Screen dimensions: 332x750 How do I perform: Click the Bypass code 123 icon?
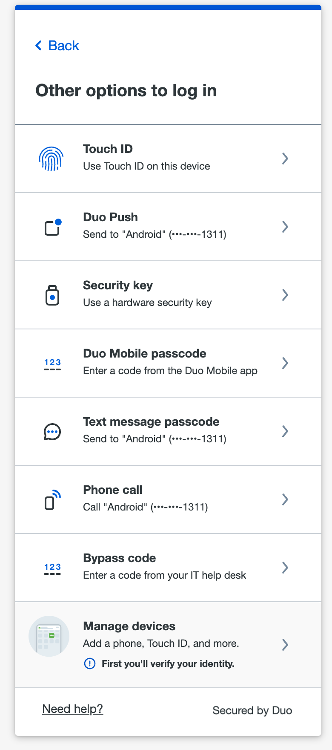[52, 567]
